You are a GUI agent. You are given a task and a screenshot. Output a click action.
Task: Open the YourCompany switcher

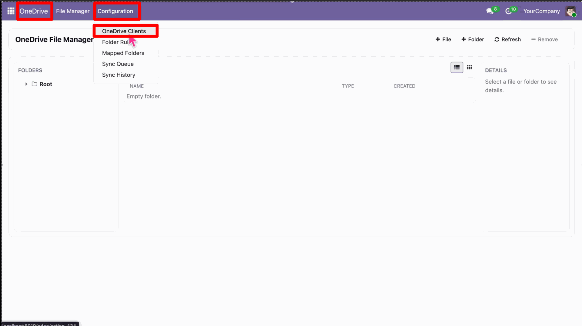click(x=541, y=11)
